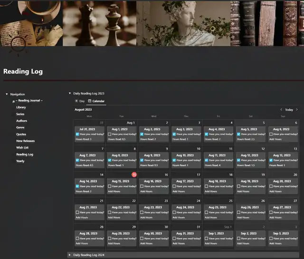Click the red current-day marker 15
The width and height of the screenshot is (304, 259).
pos(134,175)
